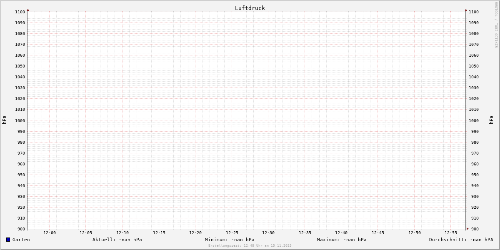500x250 pixels.
Task: Click the rotated hPa label on left axis
Action: tap(4, 120)
